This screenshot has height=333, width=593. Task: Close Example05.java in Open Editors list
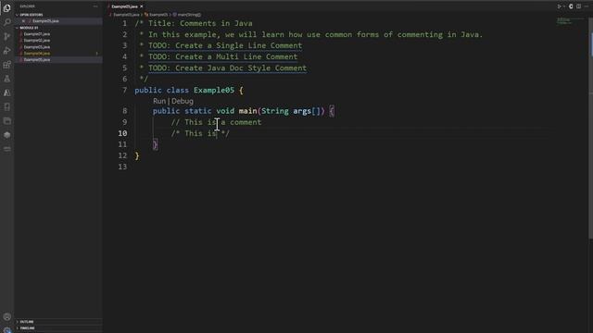[23, 21]
